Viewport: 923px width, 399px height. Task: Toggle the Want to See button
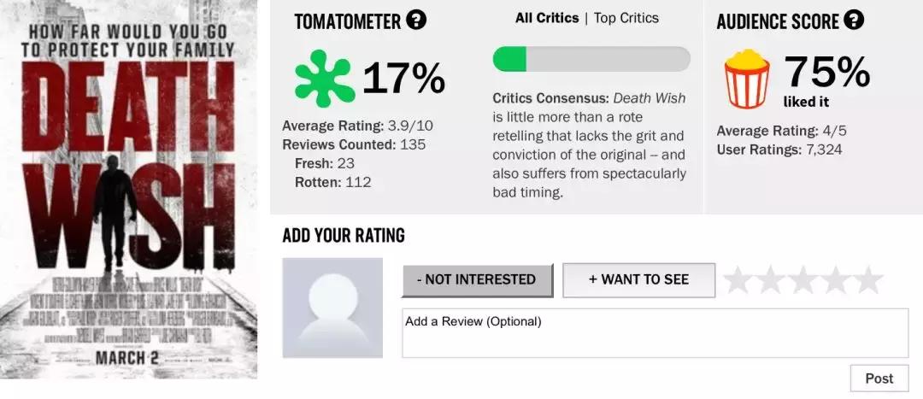(638, 279)
